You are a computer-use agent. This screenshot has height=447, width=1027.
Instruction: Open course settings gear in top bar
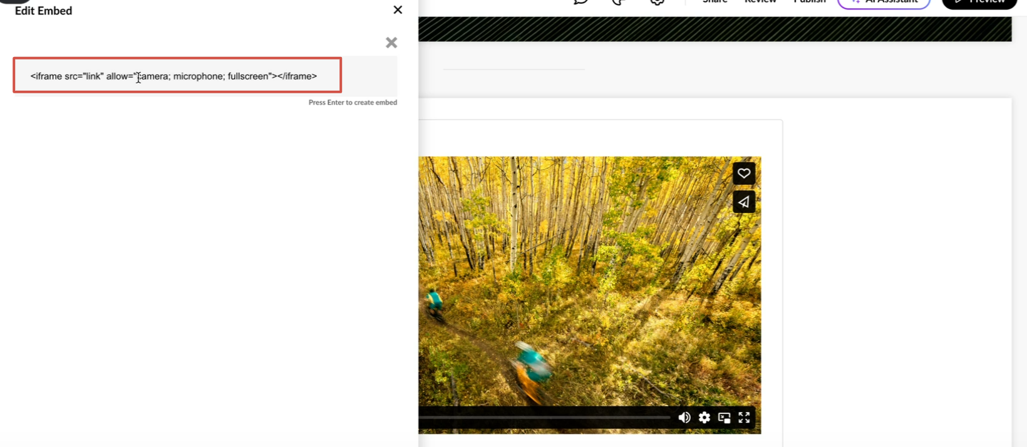tap(657, 2)
